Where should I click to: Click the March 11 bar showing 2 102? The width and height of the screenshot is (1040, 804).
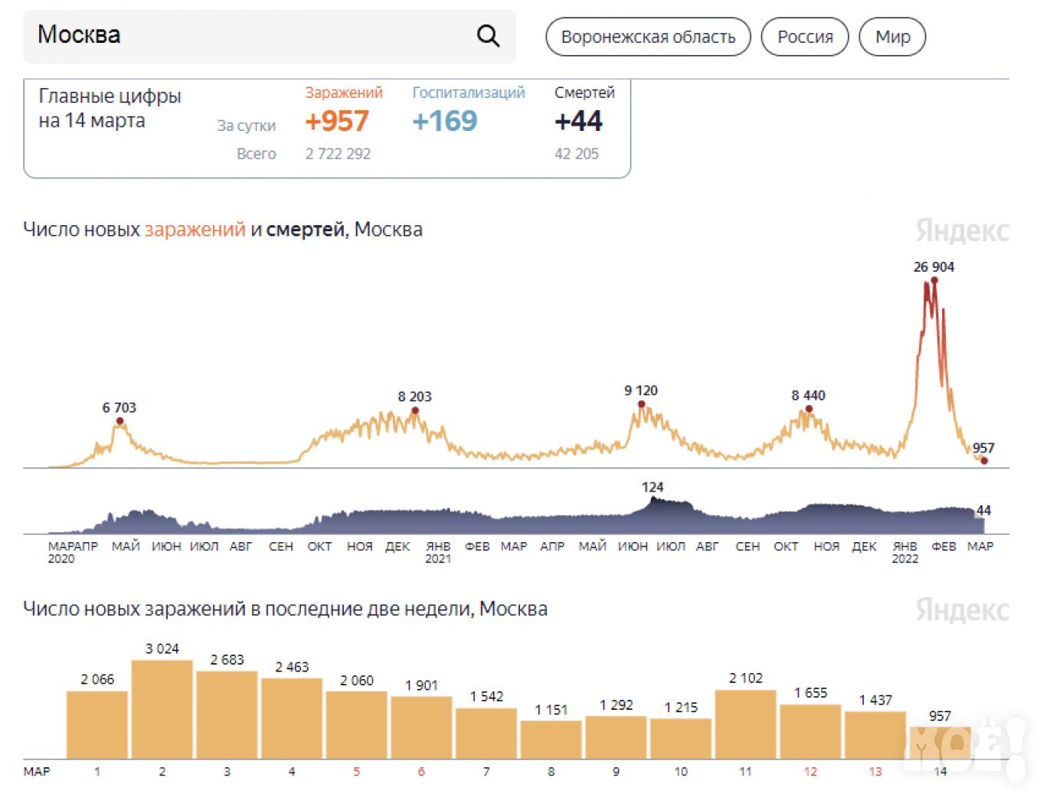click(745, 724)
